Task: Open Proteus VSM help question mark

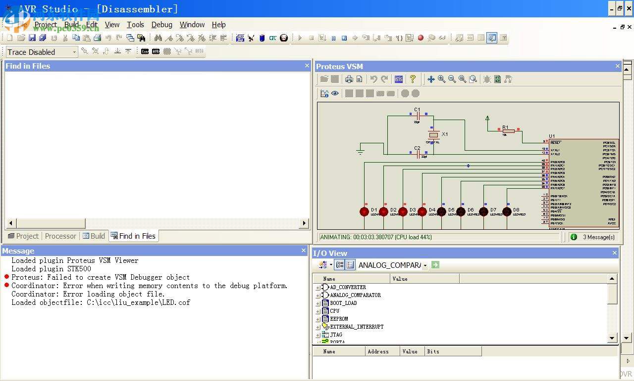Action: pyautogui.click(x=412, y=79)
